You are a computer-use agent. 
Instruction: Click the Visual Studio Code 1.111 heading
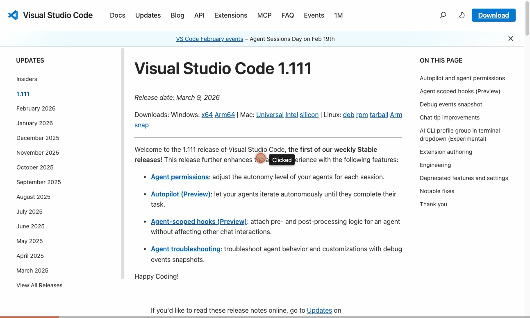tap(223, 68)
